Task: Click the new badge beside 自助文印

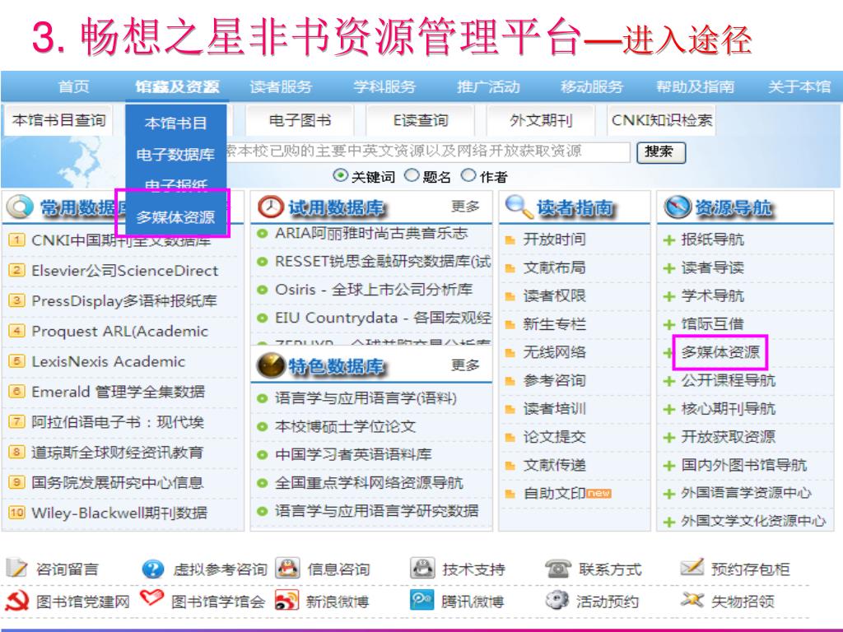Action: tap(598, 493)
